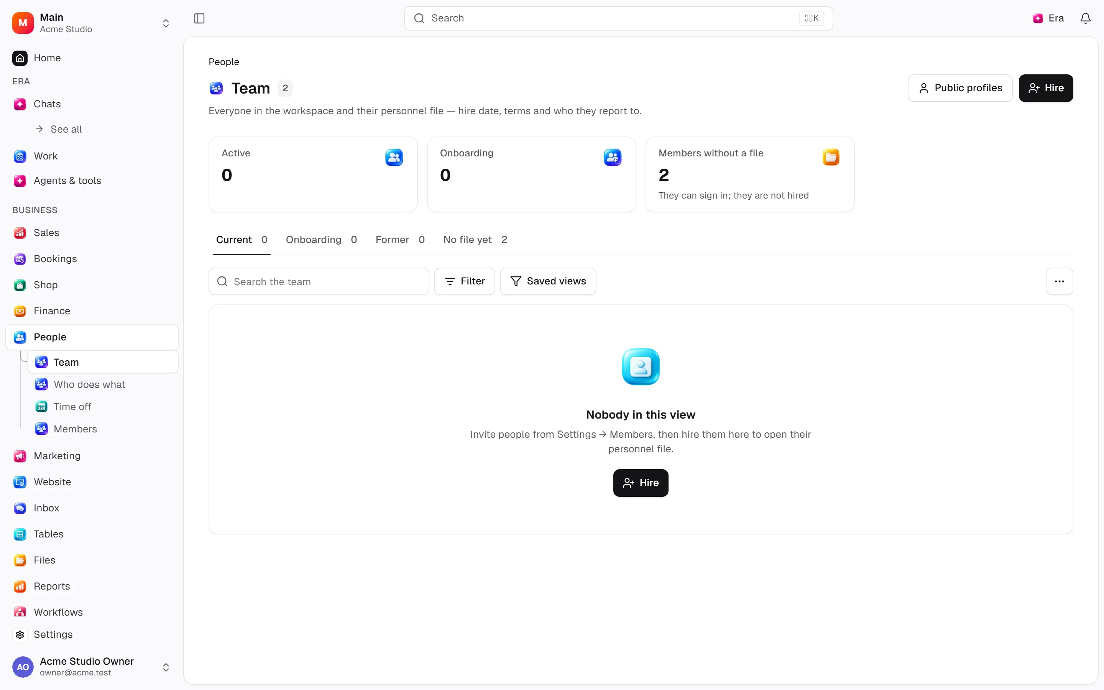Collapse the People sidebar section
1104x690 pixels.
(x=92, y=337)
